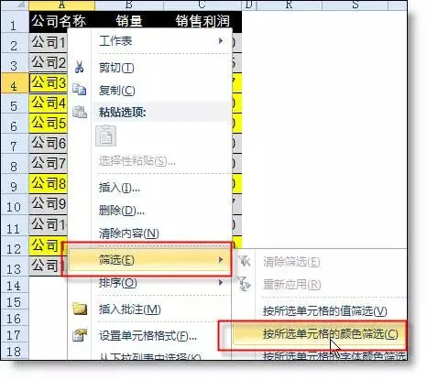
Task: Select row 1 header
Action: coord(15,21)
